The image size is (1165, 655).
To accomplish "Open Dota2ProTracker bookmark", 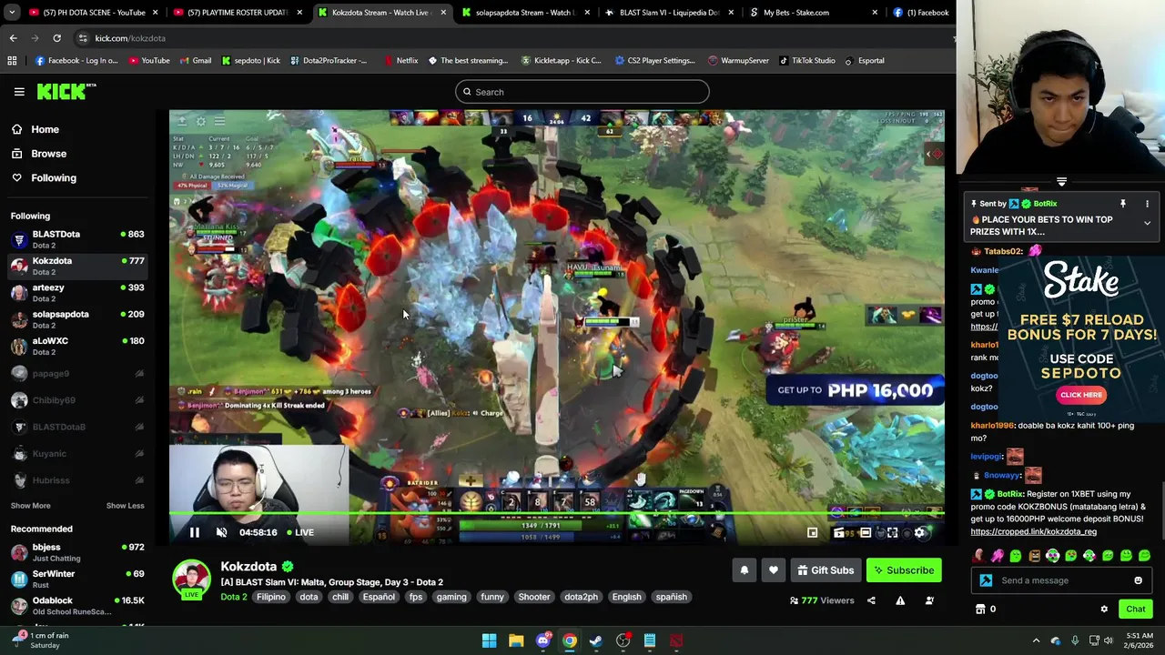I will click(328, 61).
